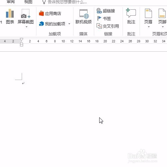Open 应用商店 add-in store

coord(50,14)
